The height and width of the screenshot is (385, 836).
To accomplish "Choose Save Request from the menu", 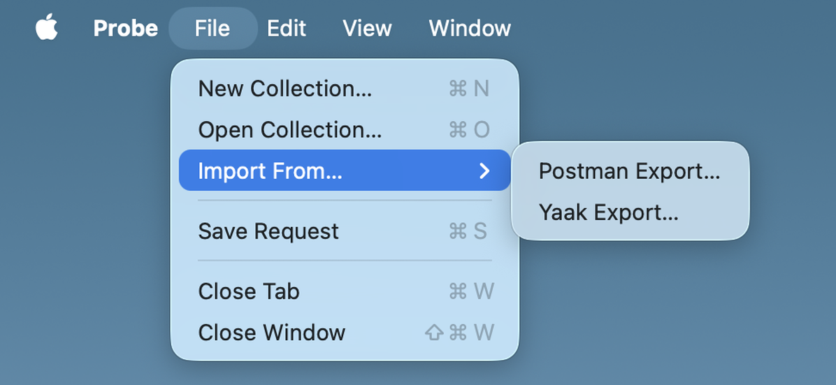I will (345, 231).
